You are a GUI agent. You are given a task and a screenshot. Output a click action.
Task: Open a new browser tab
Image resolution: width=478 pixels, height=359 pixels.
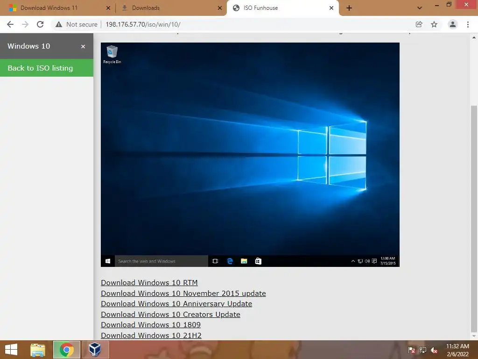pyautogui.click(x=349, y=8)
